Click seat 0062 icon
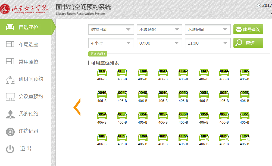The width and height of the screenshot is (272, 166). (102, 137)
